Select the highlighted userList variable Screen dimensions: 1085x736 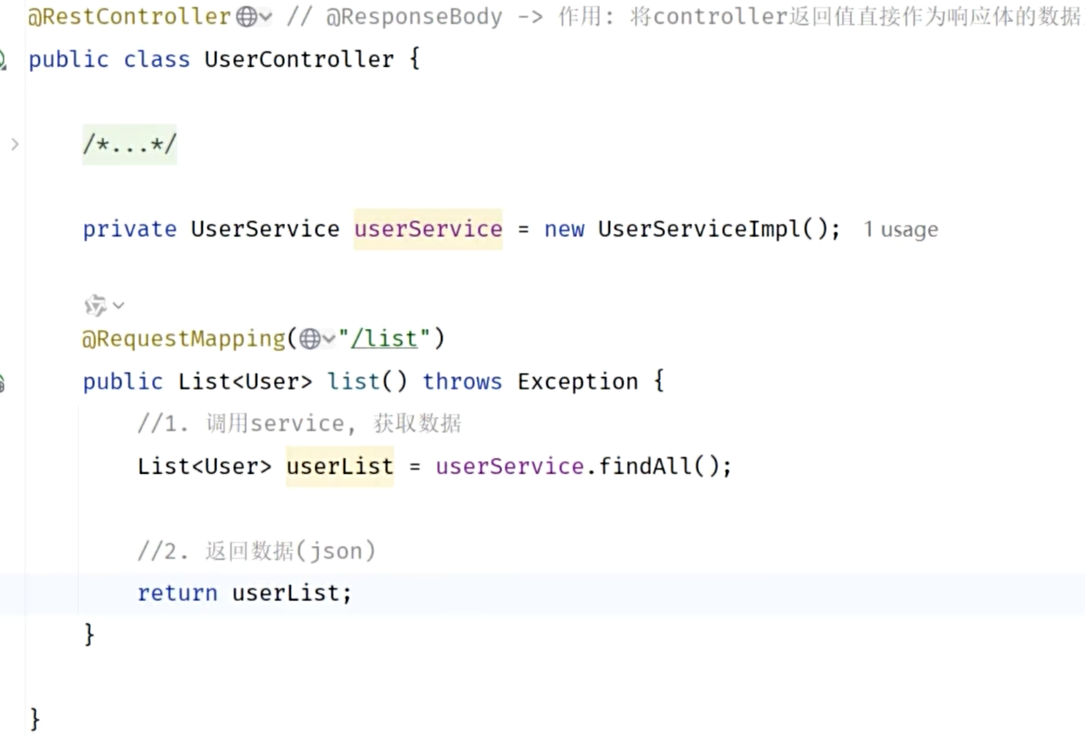pos(339,466)
